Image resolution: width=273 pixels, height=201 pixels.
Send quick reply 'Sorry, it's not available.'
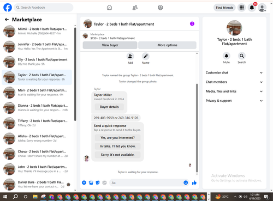pyautogui.click(x=117, y=155)
